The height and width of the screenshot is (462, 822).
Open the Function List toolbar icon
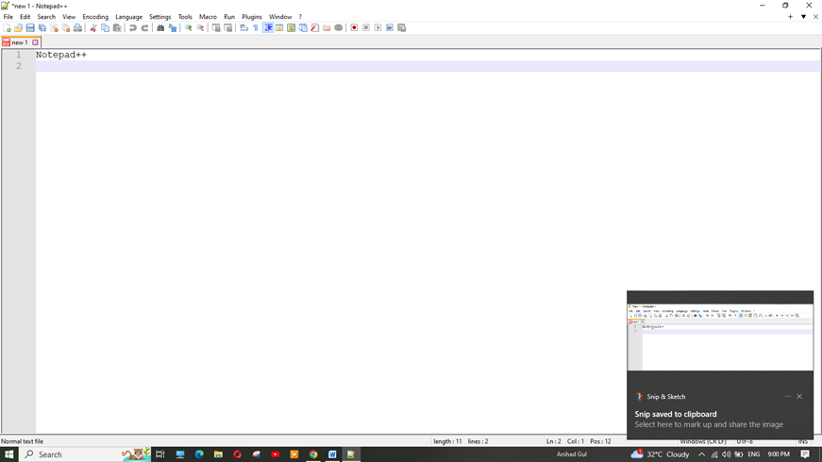314,27
